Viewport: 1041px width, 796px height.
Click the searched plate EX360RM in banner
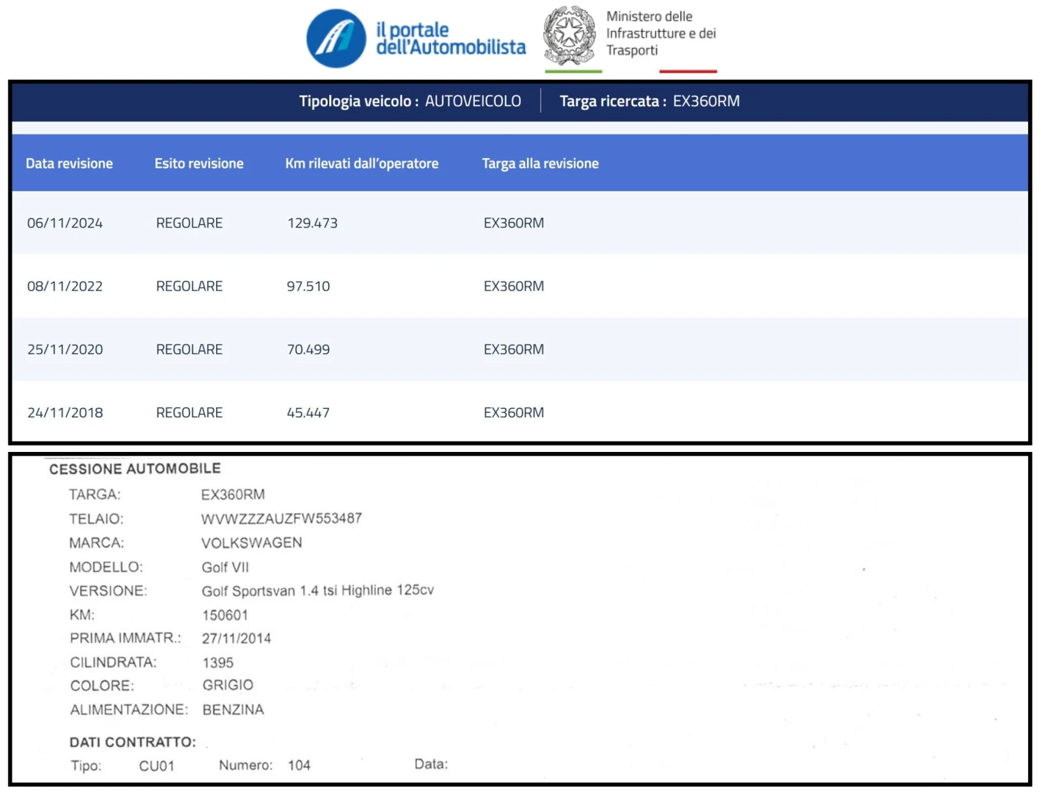point(706,101)
